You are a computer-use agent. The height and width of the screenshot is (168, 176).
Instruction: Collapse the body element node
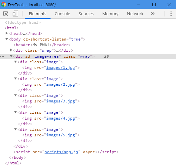[7, 39]
